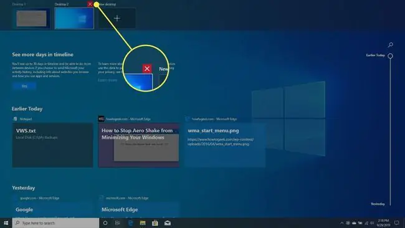Open the Microsoft Edge activity card from Yesterday
This screenshot has width=405, height=228.
click(139, 210)
